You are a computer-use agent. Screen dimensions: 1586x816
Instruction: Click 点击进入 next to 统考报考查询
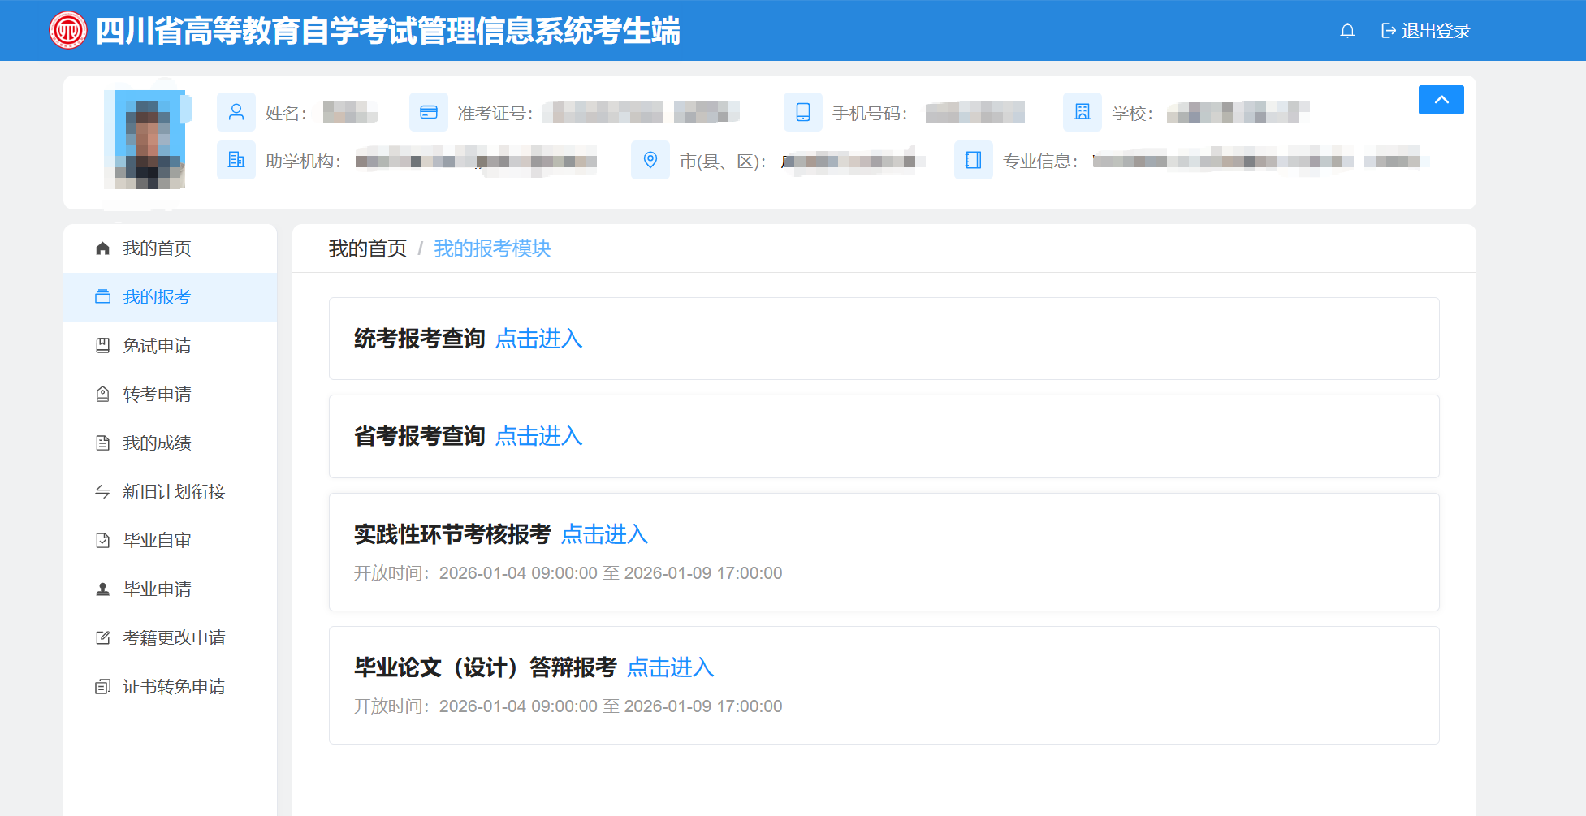(x=538, y=339)
